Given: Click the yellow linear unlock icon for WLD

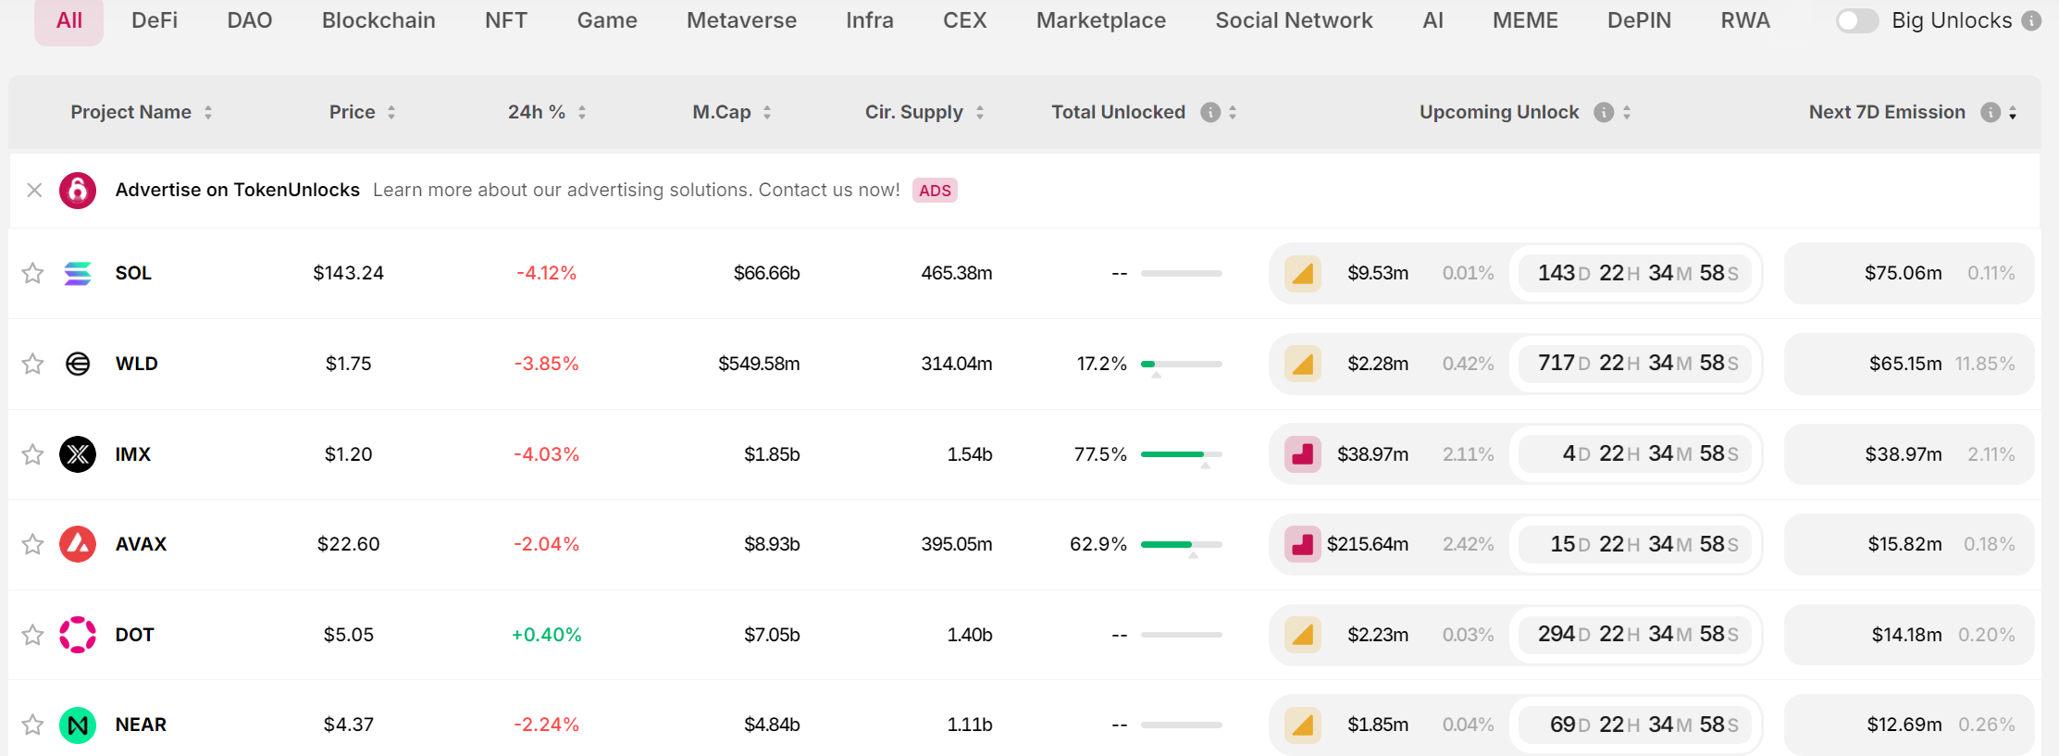Looking at the screenshot, I should (1303, 364).
